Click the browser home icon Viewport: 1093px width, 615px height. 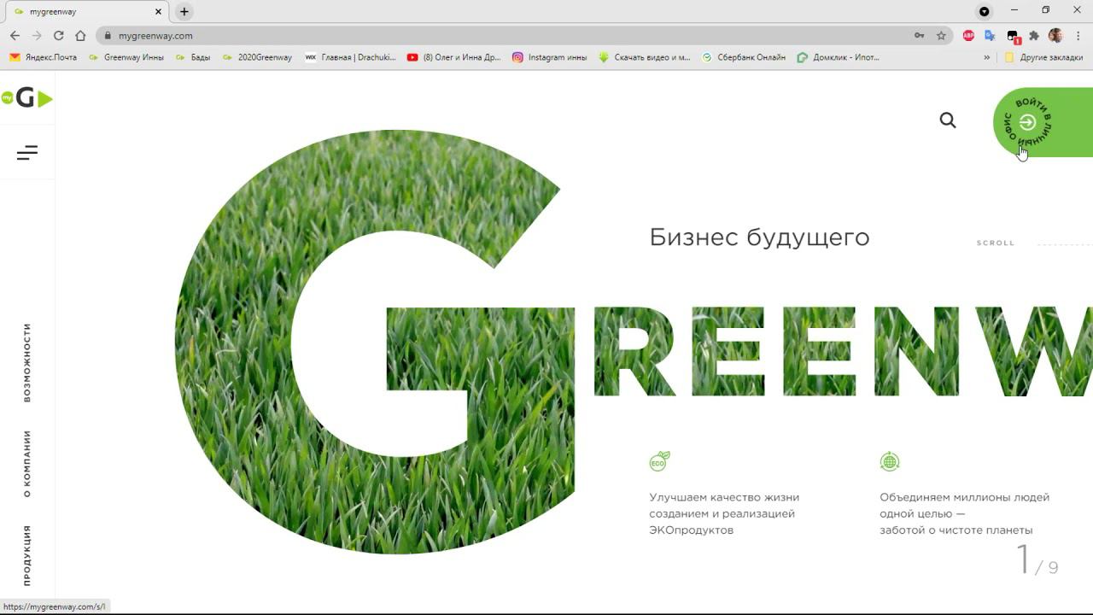(80, 36)
